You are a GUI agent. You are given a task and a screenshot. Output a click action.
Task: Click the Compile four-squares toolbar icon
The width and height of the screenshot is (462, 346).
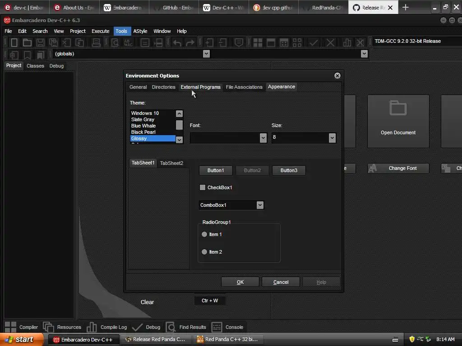(x=258, y=43)
